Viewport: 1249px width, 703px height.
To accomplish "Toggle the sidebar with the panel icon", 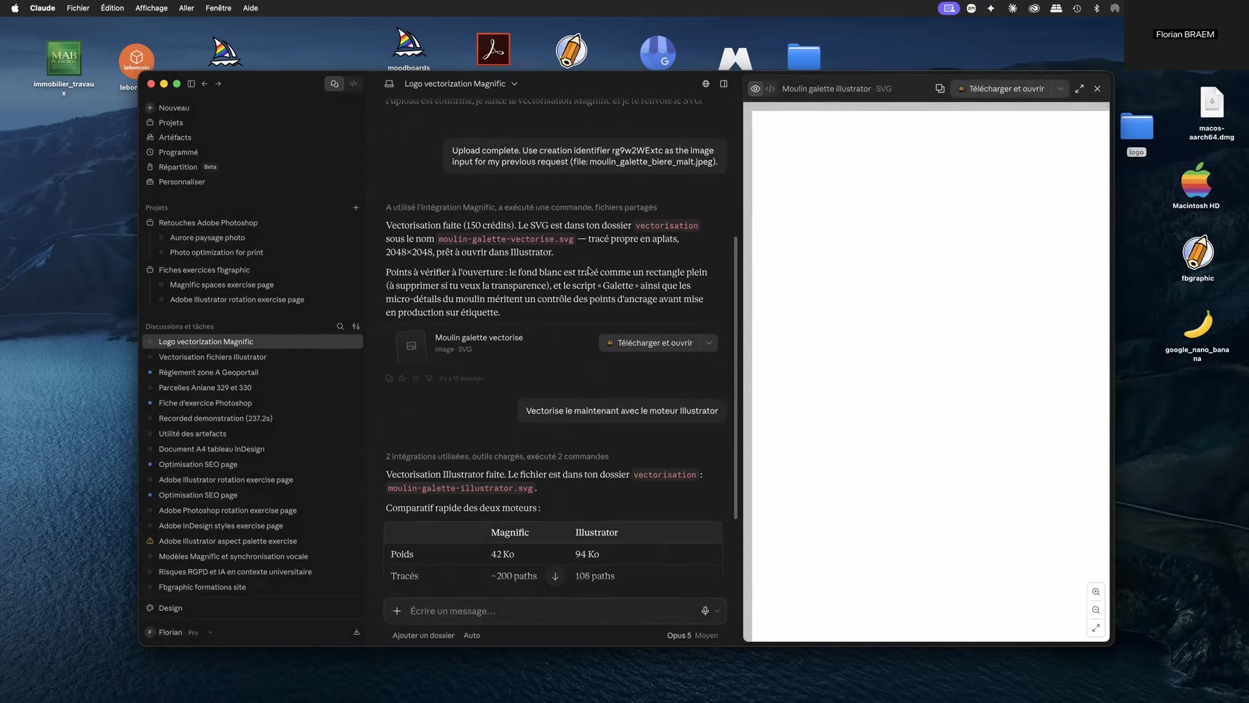I will coord(191,84).
